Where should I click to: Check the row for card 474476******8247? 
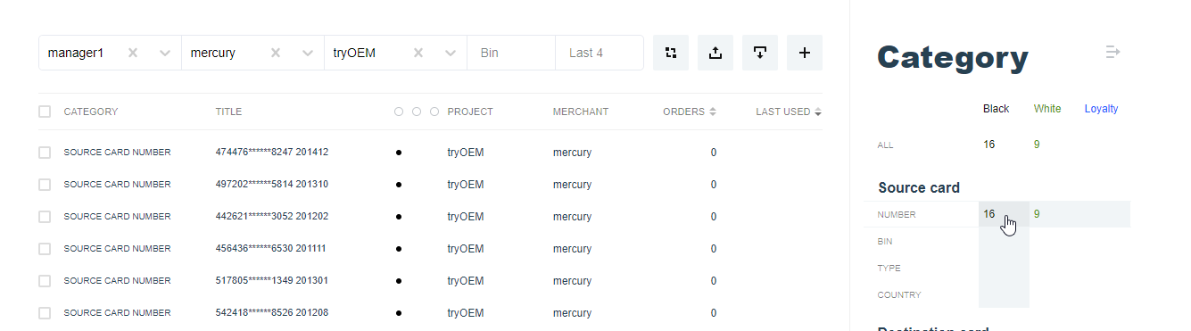(45, 153)
